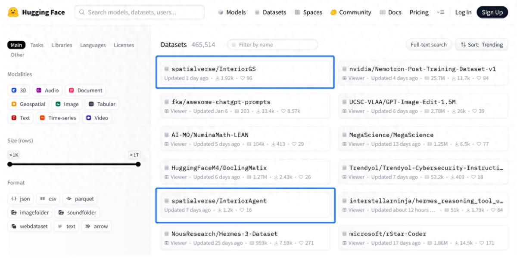Click the Hugging Face logo icon
Screen dimensions: 517x258
pos(13,12)
